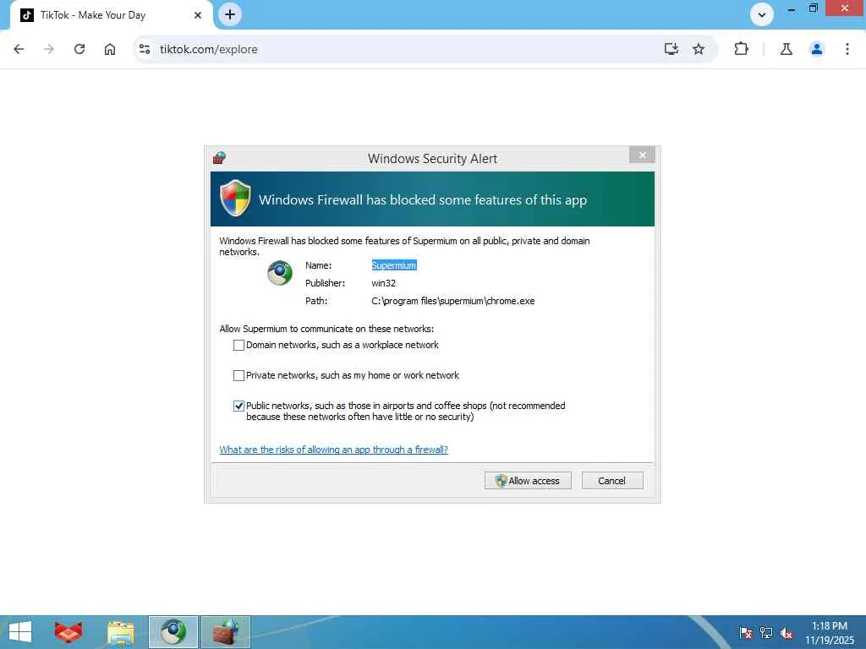The height and width of the screenshot is (649, 866).
Task: Expand the tab search dropdown arrow
Action: pyautogui.click(x=762, y=14)
